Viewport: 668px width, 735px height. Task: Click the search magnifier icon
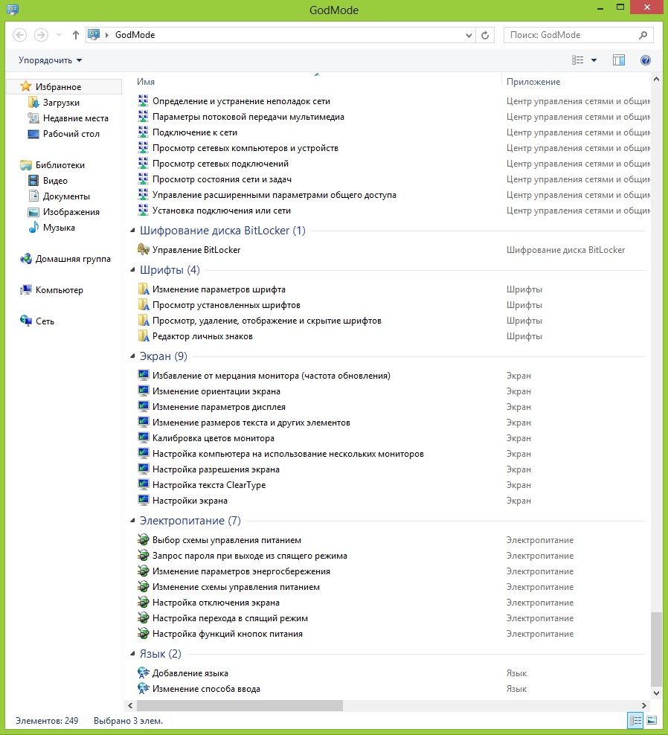point(643,35)
